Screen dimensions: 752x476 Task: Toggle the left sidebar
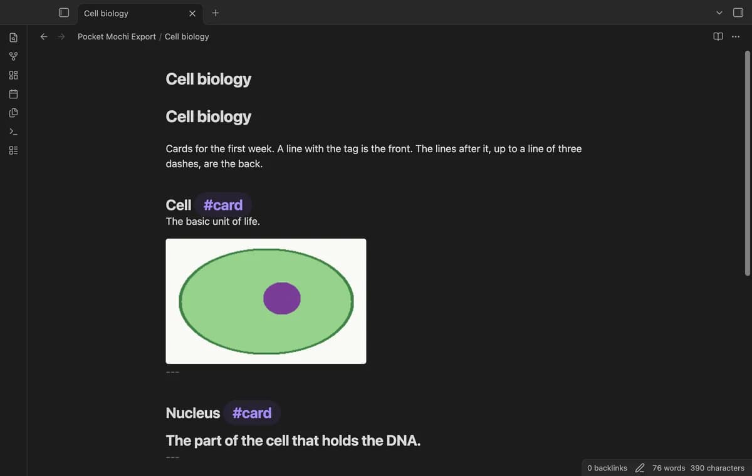(63, 13)
